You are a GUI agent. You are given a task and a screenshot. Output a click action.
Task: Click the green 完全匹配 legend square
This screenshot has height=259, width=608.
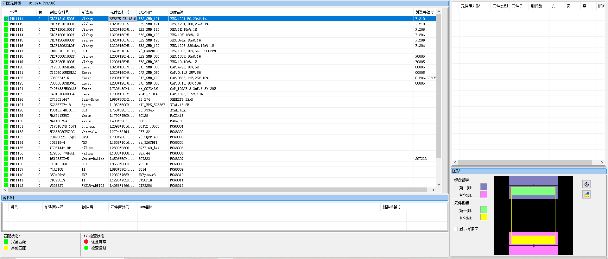point(6,242)
